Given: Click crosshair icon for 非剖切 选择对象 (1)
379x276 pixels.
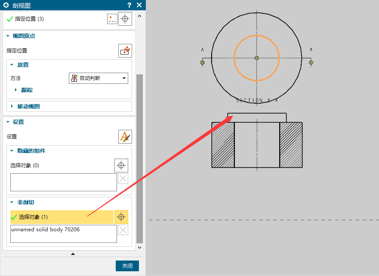Looking at the screenshot, I should [x=121, y=217].
